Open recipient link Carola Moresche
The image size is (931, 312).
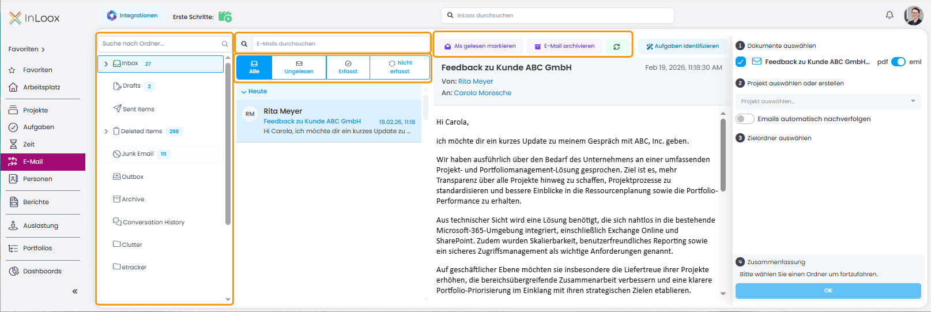(483, 93)
